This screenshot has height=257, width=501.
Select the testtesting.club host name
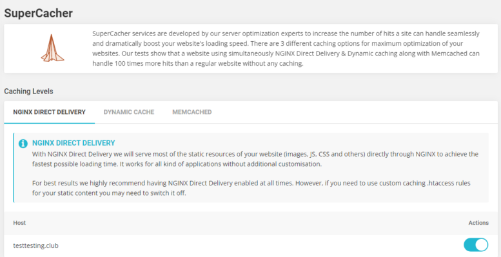[36, 245]
